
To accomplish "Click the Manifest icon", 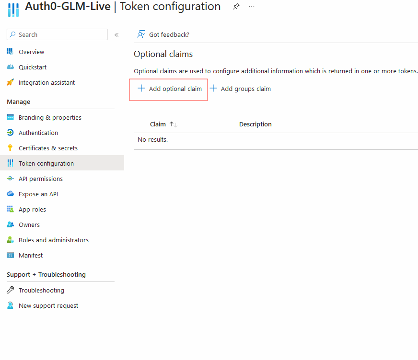I will pyautogui.click(x=10, y=255).
